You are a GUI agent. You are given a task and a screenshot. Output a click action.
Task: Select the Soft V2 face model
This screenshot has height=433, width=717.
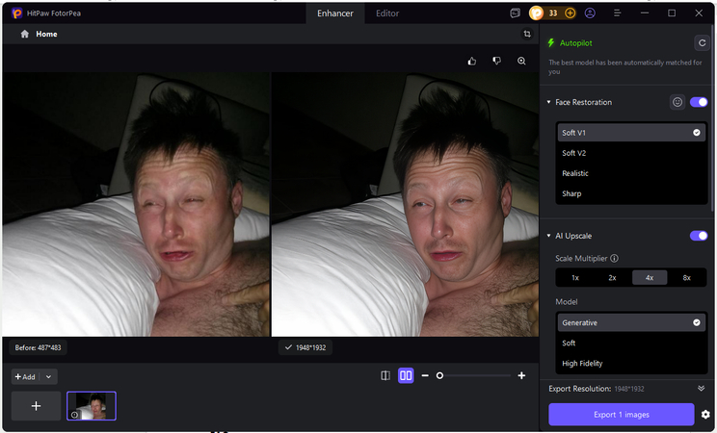(x=631, y=153)
